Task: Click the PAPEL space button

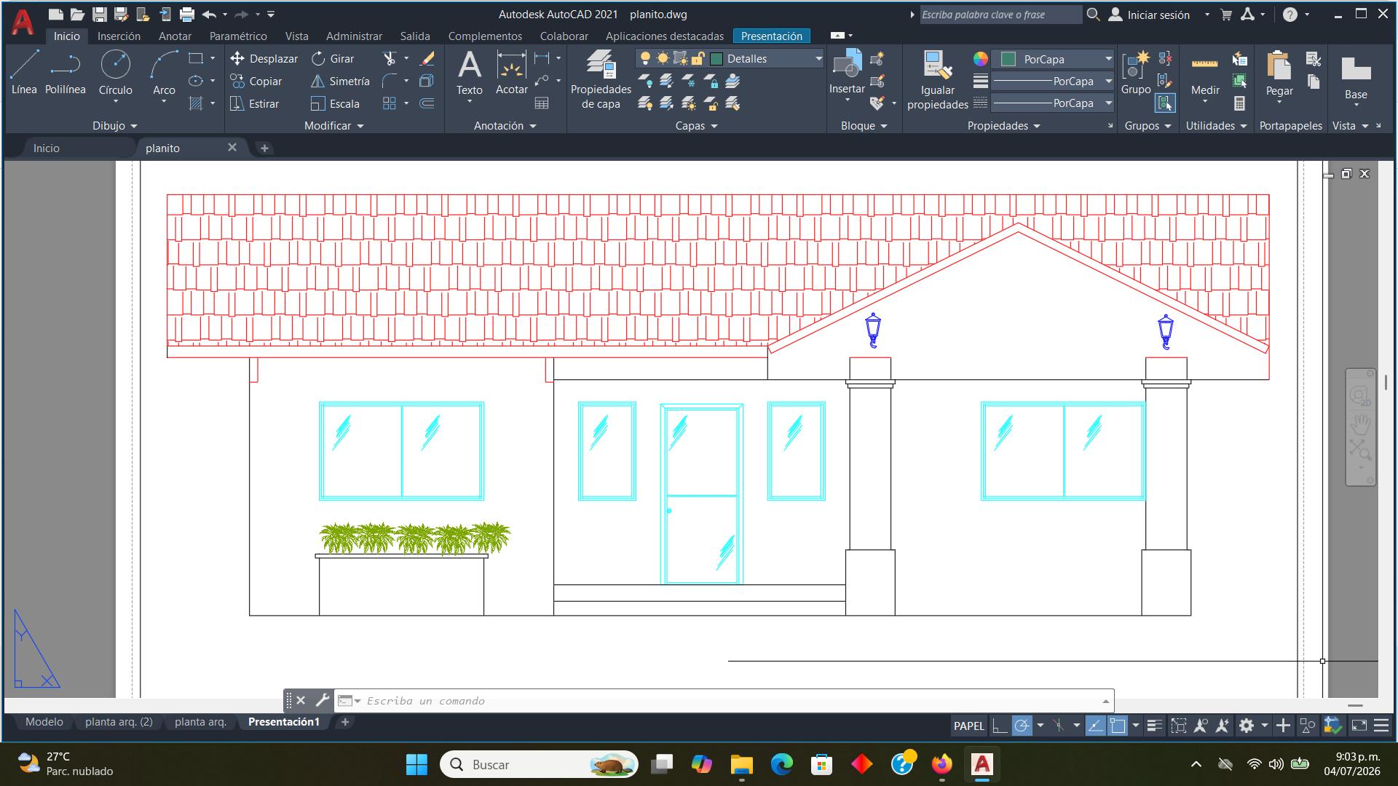Action: coord(968,726)
